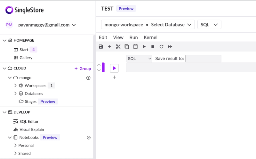Select the purple active cell marker bar
Viewport: 256px width, 159px height.
click(103, 67)
